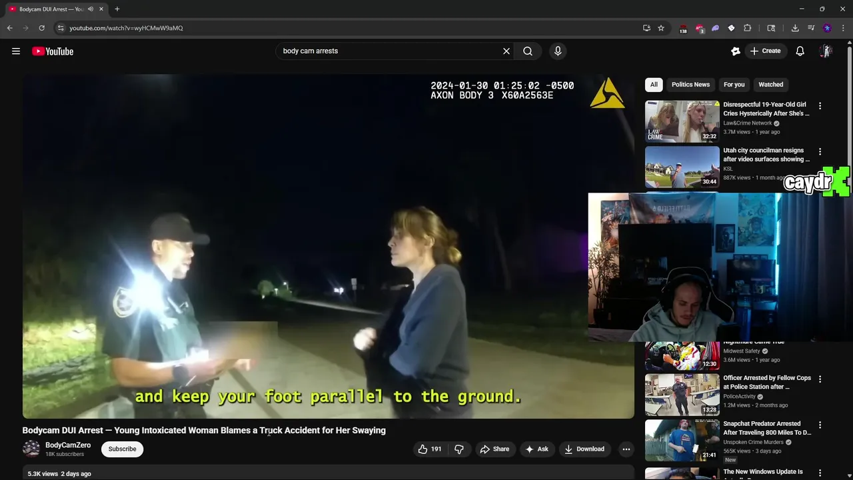This screenshot has height=480, width=853.
Task: Open the Chrome three-dot menu
Action: (844, 28)
